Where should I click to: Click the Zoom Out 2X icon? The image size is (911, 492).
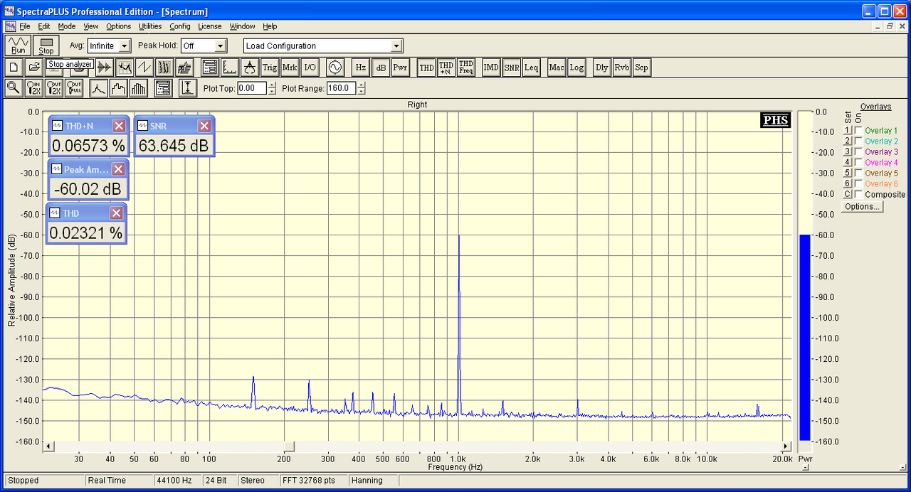53,88
